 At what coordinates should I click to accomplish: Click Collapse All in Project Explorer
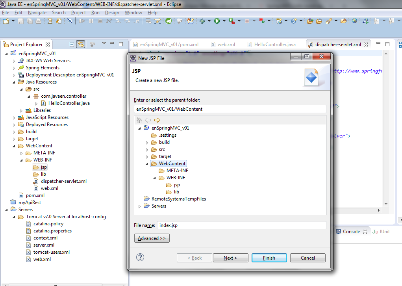[x=72, y=45]
